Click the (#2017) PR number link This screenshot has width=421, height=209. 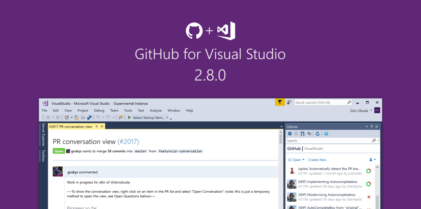tap(128, 141)
